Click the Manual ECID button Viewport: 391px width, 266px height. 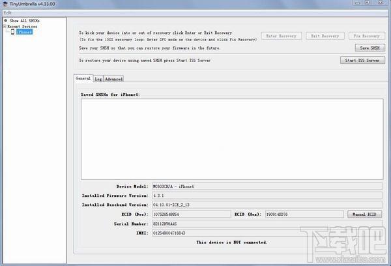point(364,214)
